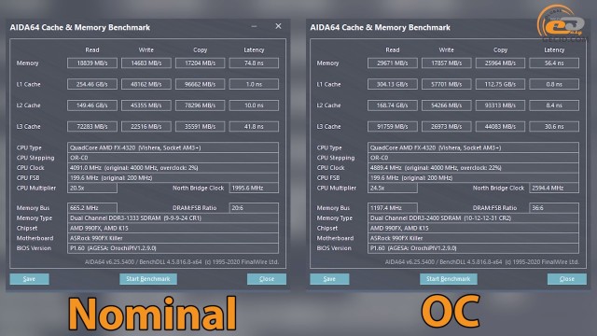Image resolution: width=597 pixels, height=336 pixels.
Task: Click CPU Clock field showing 4091.0 MHz
Action: click(173, 168)
